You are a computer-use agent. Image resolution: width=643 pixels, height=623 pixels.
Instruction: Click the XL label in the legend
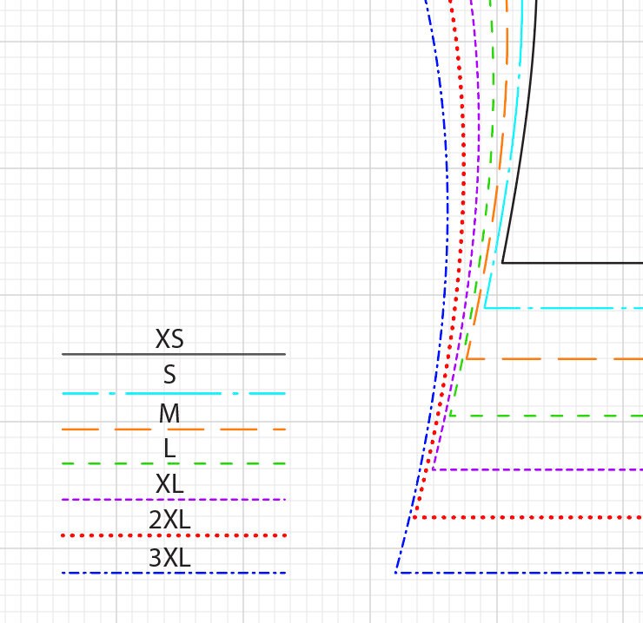coord(169,484)
